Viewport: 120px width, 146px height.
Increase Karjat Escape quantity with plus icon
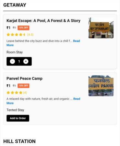click(x=26, y=61)
